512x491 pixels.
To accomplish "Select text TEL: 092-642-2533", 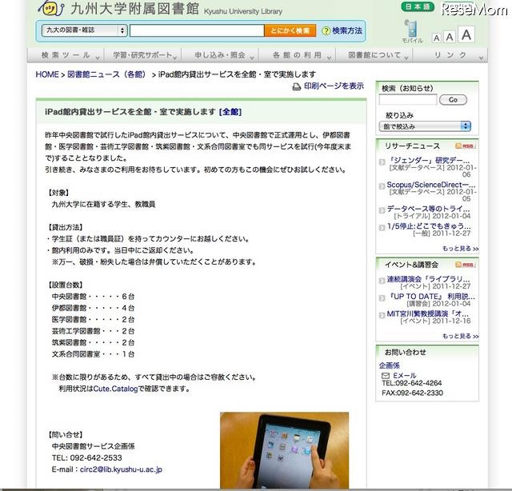I will [86, 458].
